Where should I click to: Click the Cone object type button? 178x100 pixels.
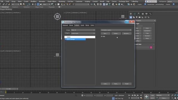point(147,28)
